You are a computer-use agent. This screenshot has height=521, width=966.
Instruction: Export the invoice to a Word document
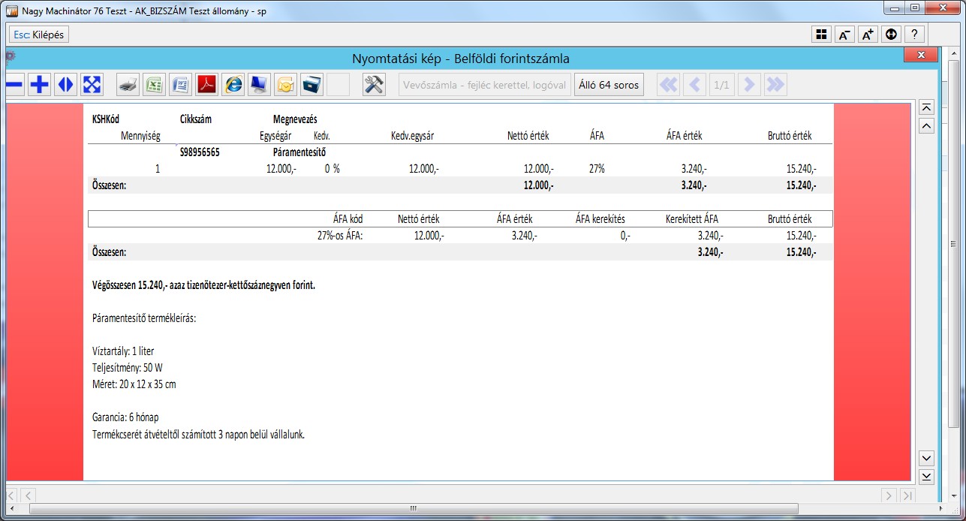click(181, 85)
